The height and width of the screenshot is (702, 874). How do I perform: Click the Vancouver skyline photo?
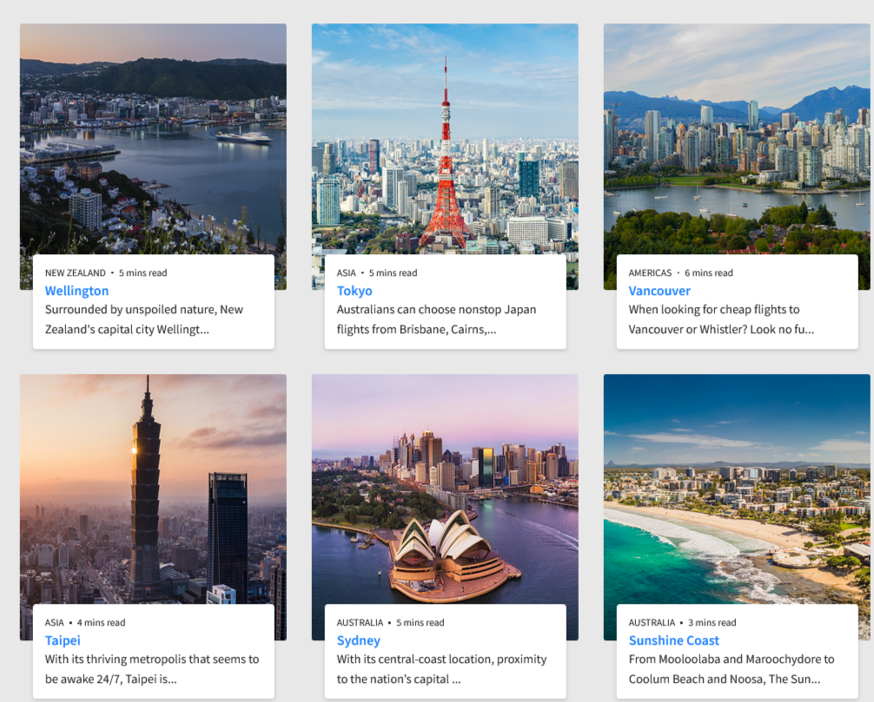click(x=737, y=139)
